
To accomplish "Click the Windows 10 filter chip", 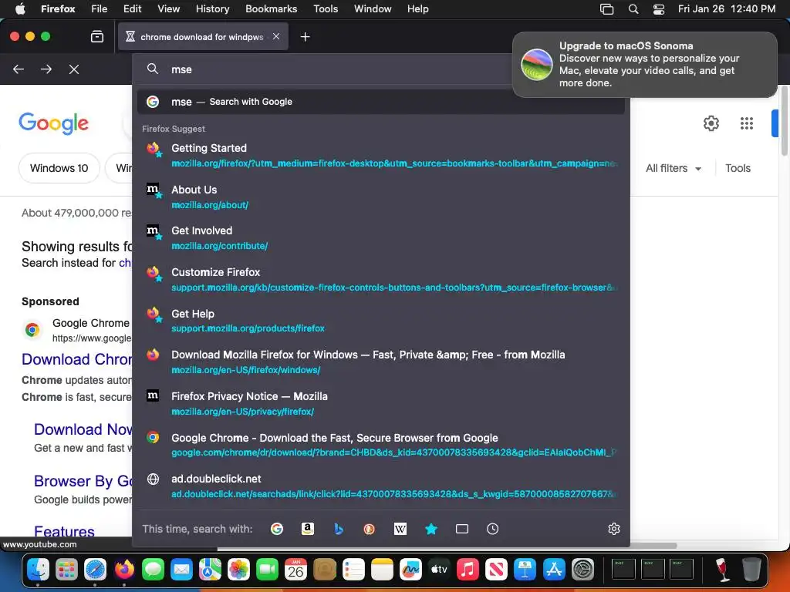I will coord(59,168).
